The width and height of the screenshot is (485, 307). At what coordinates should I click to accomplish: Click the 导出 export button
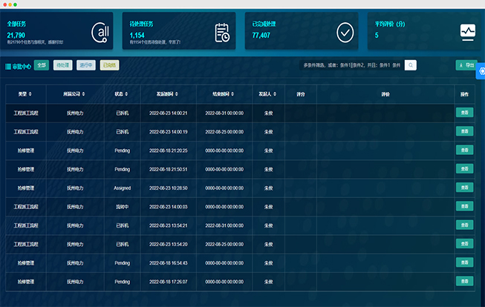click(466, 65)
